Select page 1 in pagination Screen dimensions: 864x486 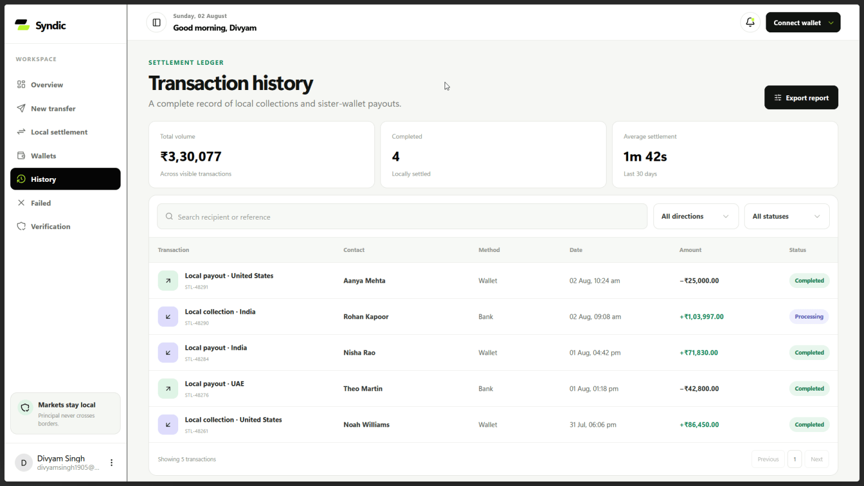coord(794,460)
